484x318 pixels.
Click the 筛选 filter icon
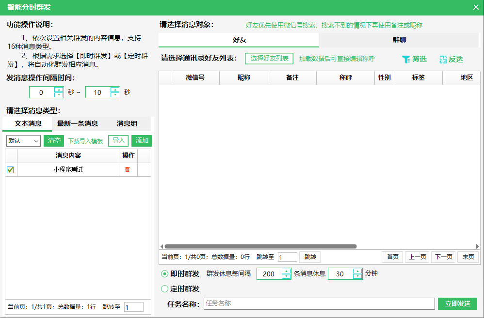click(406, 59)
